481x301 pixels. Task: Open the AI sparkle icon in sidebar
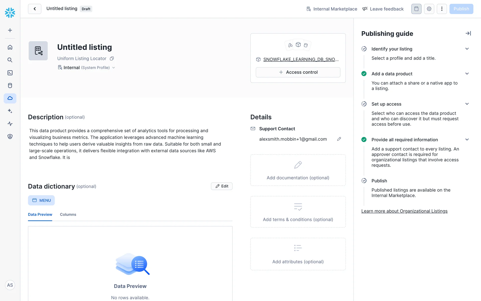pyautogui.click(x=10, y=111)
